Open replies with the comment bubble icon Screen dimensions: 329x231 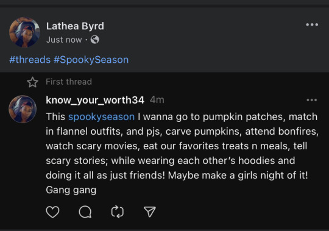[x=85, y=211]
